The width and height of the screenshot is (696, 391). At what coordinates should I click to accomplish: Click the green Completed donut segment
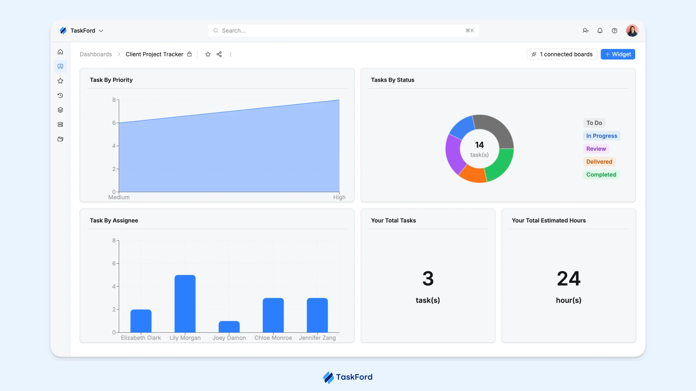[x=501, y=165]
